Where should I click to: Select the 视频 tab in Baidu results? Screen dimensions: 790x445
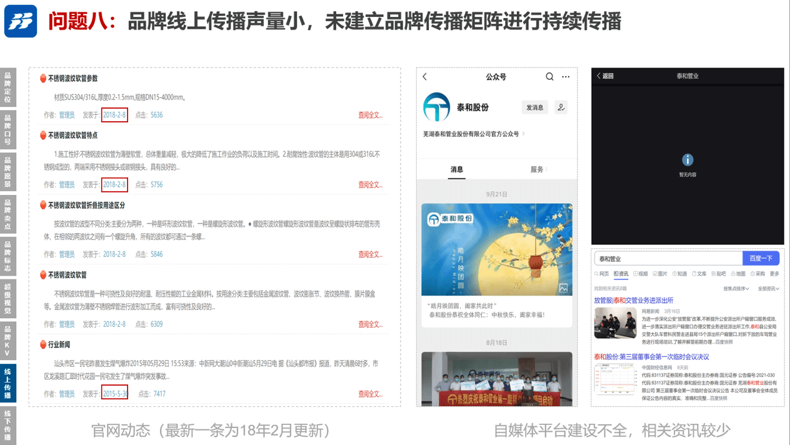coord(641,274)
